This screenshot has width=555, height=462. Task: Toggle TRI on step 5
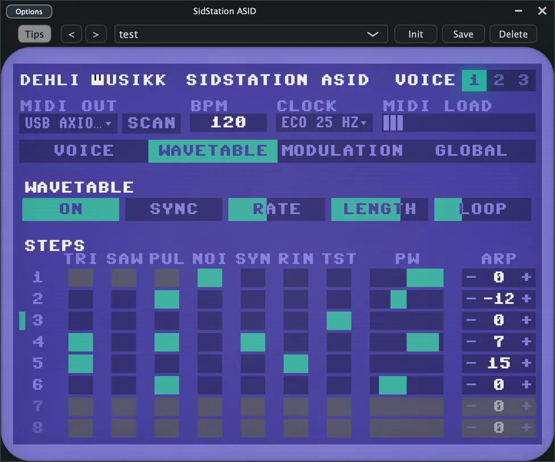pyautogui.click(x=81, y=364)
